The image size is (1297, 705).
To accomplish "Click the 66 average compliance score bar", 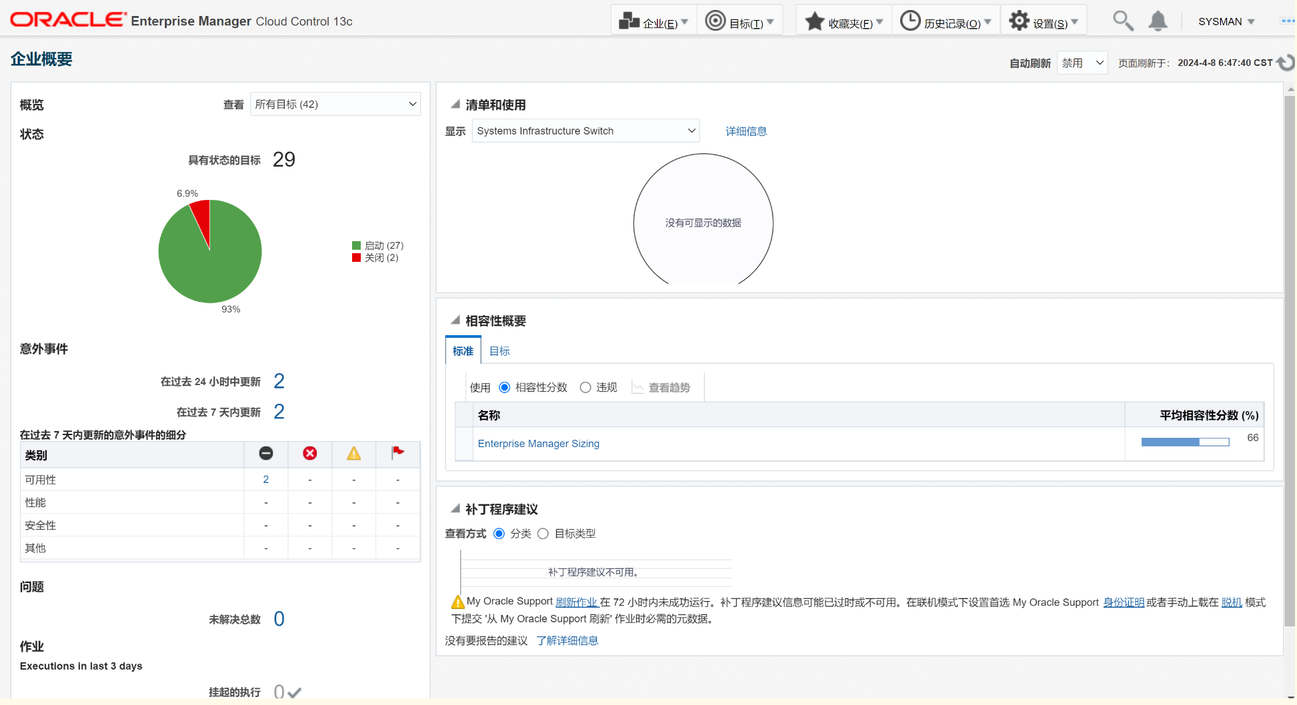I will point(1184,441).
